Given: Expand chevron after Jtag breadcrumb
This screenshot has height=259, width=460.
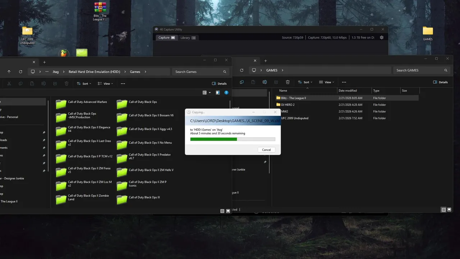Looking at the screenshot, I should [64, 72].
